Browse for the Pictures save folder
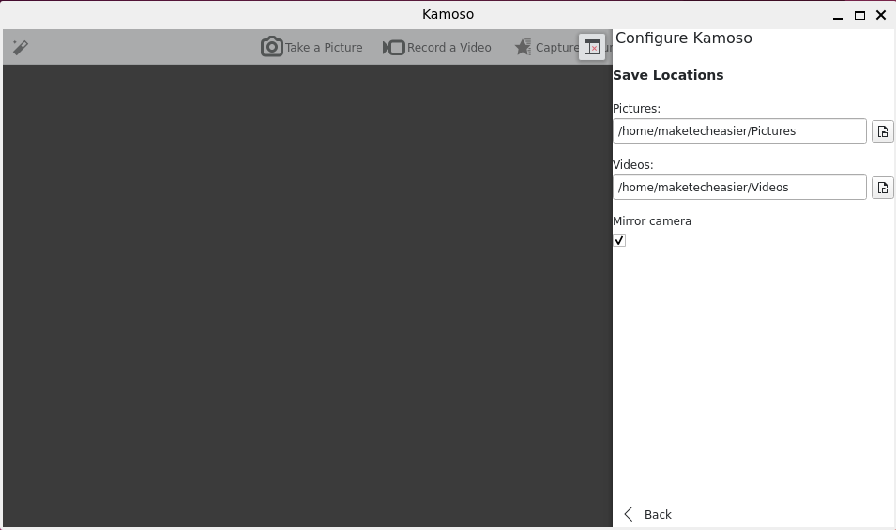The height and width of the screenshot is (530, 896). 882,131
